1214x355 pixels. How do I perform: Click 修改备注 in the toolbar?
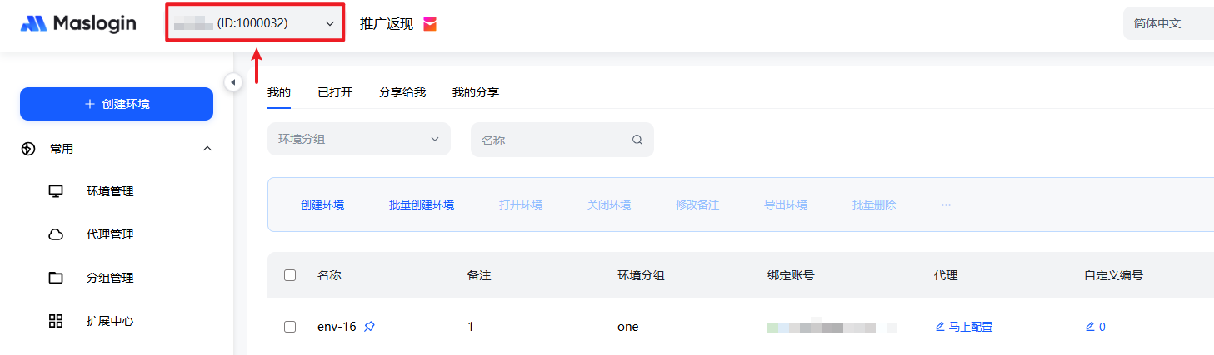(697, 205)
